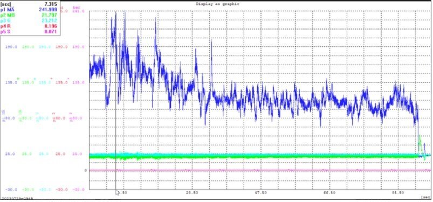Click the 0 zero-line axis label
Screen dimensions: 433x202
(x=85, y=171)
